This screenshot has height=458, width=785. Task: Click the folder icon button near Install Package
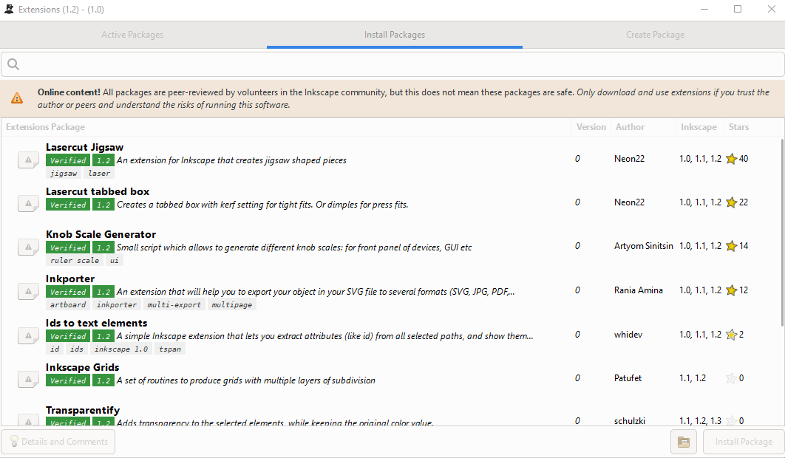(684, 442)
